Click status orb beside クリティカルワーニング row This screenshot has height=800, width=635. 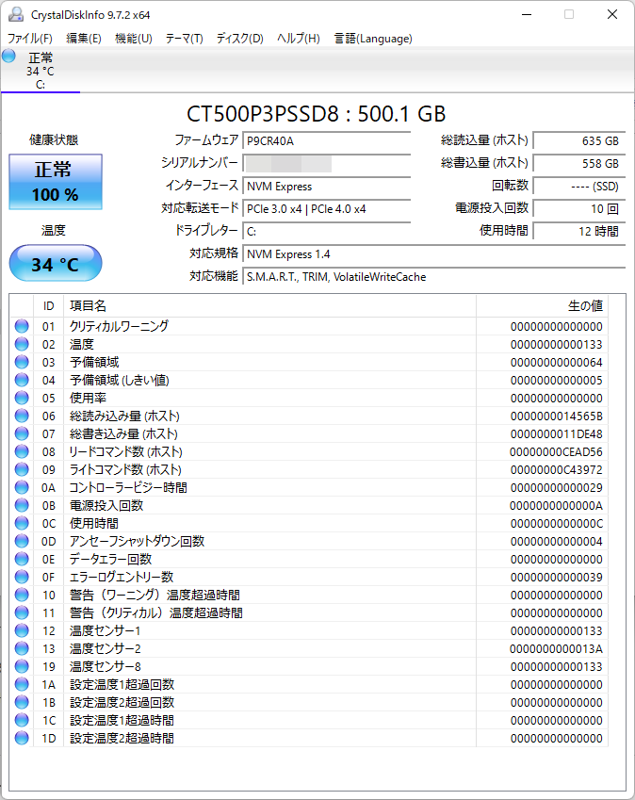(22, 326)
